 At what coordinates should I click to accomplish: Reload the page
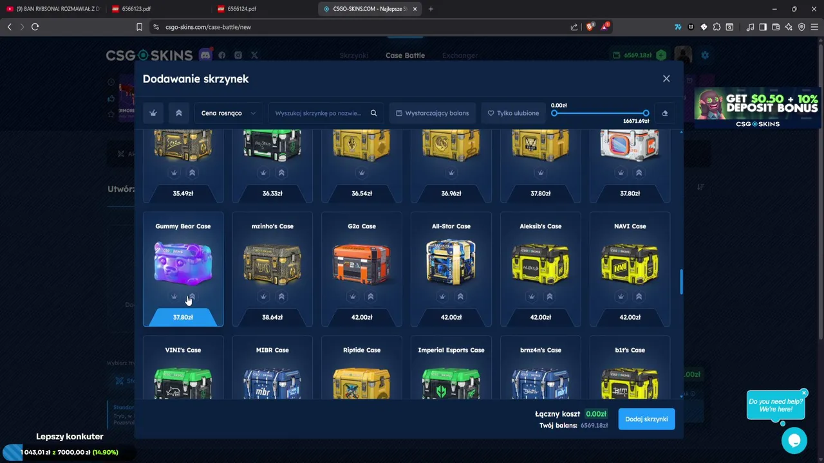35,27
